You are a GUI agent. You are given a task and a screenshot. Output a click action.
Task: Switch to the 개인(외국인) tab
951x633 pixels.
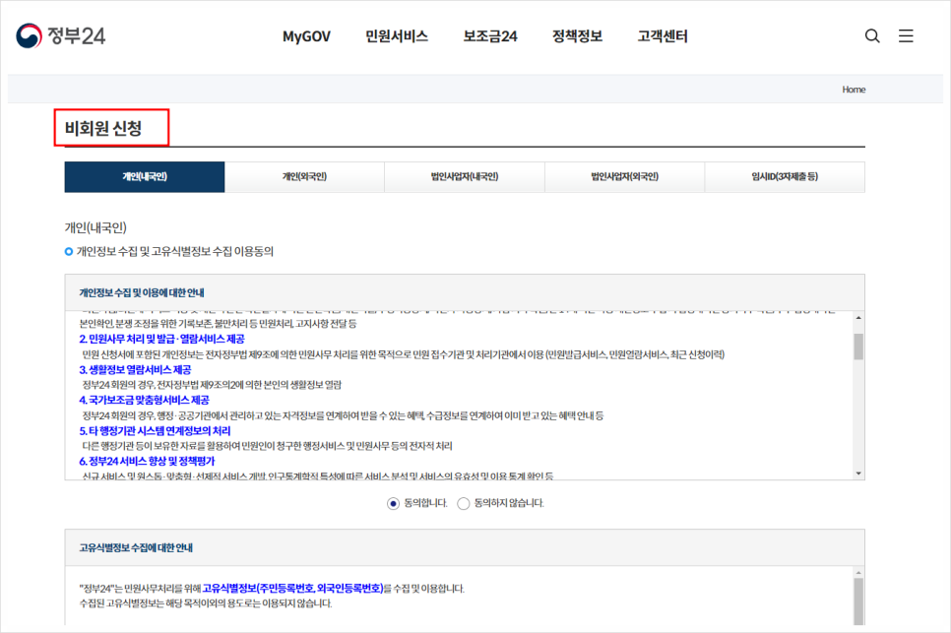tap(304, 177)
